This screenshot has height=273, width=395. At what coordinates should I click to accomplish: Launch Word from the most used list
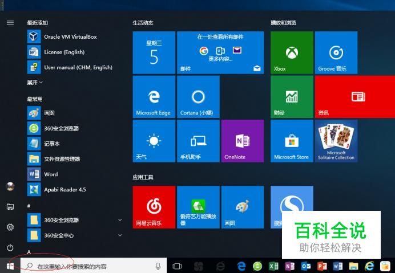74,174
